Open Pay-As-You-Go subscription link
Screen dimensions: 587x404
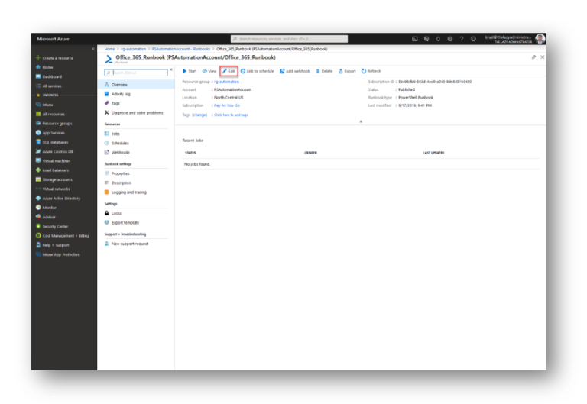227,105
